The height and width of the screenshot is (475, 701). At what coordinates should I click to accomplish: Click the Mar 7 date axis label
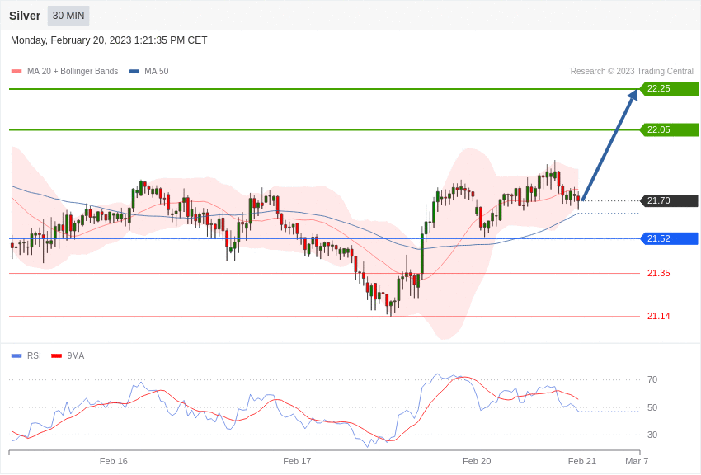(x=637, y=461)
